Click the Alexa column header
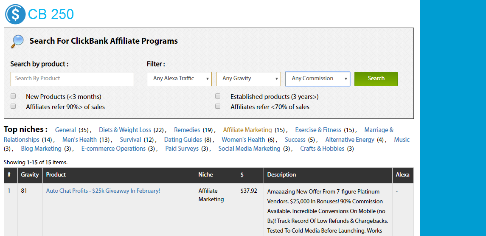The width and height of the screenshot is (486, 236). tap(403, 174)
